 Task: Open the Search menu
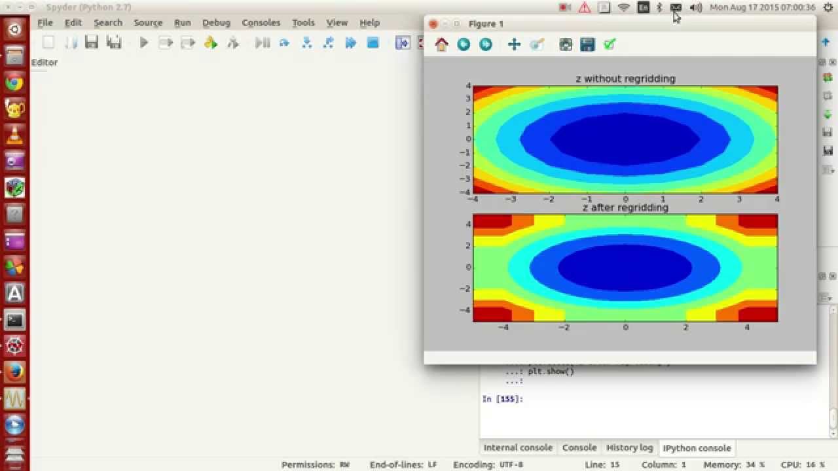pyautogui.click(x=108, y=22)
